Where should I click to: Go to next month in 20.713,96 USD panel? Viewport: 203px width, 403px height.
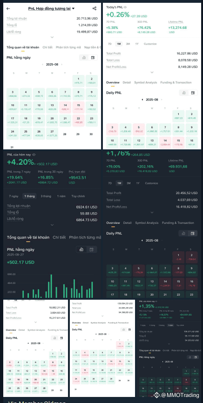click(61, 65)
